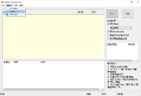
Task: Open the 查看 (View) menu
Action: [x=16, y=5]
